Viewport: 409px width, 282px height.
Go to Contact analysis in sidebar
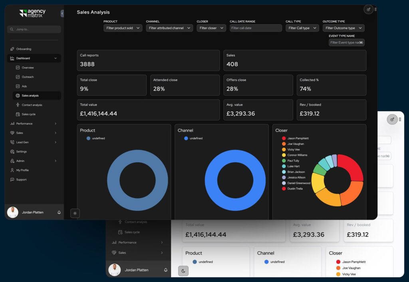pos(32,105)
